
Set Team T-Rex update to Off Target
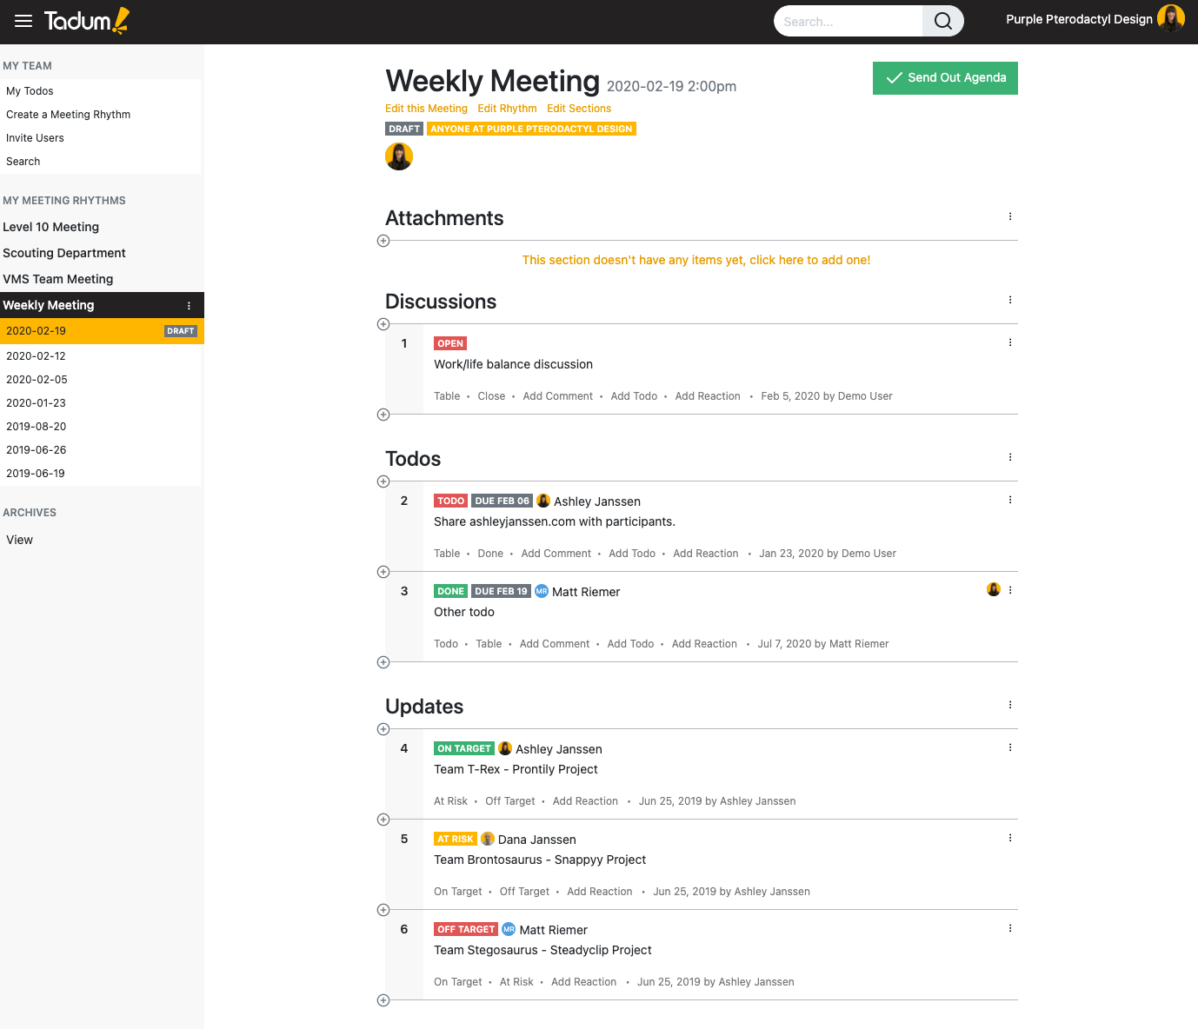click(510, 801)
